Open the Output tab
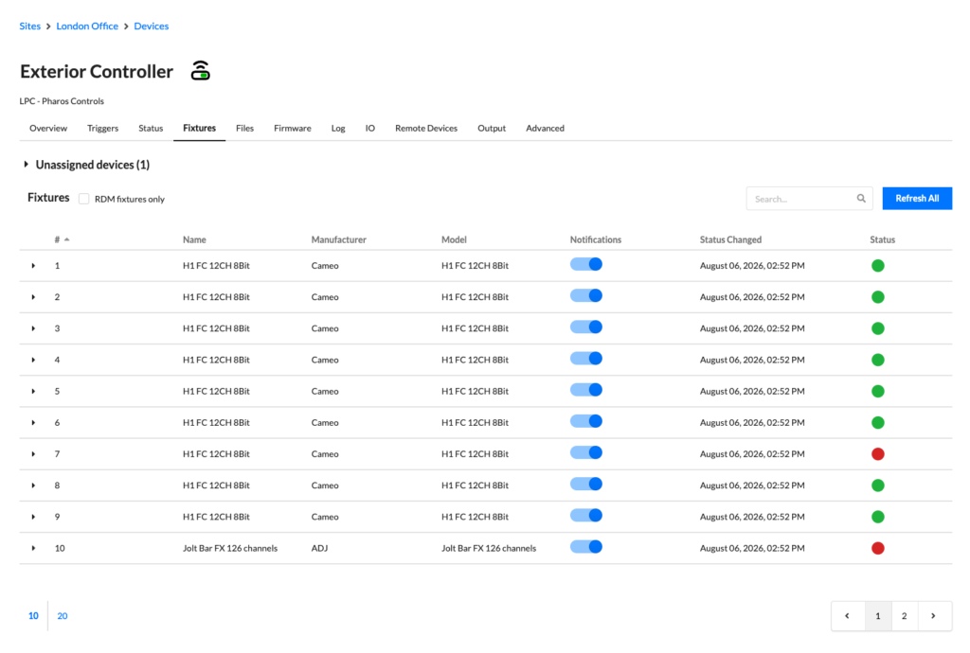 (x=492, y=129)
